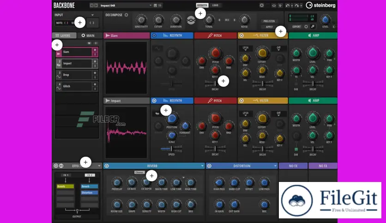386x223 pixels.
Task: Click the Speed slider in Impact Resynth
Action: (171, 148)
